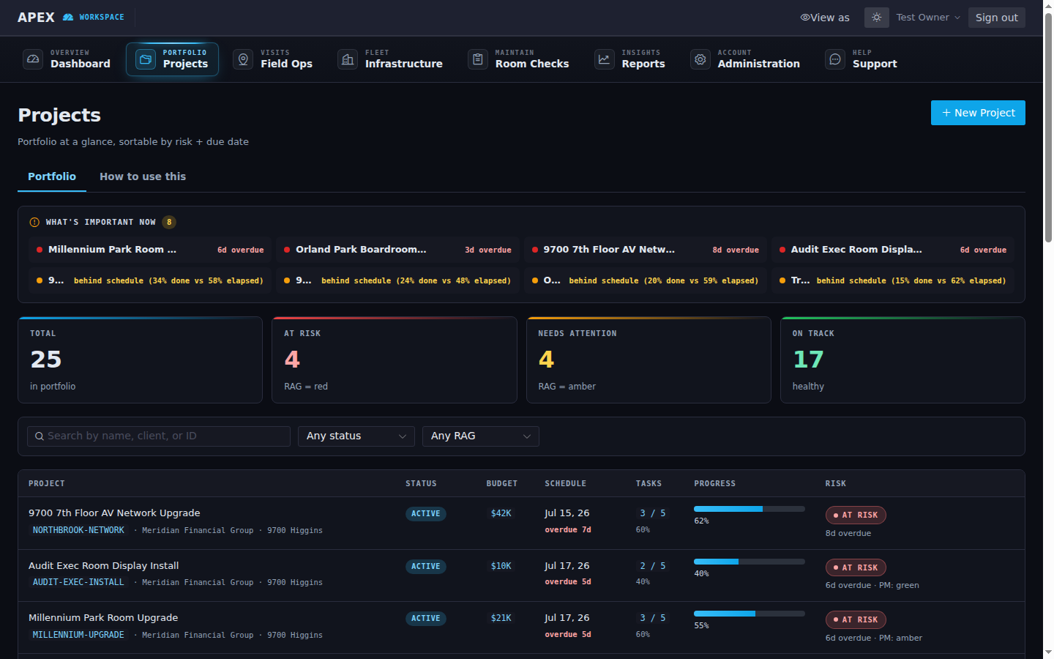This screenshot has width=1054, height=659.
Task: Switch to the Portfolio tab
Action: coord(52,176)
